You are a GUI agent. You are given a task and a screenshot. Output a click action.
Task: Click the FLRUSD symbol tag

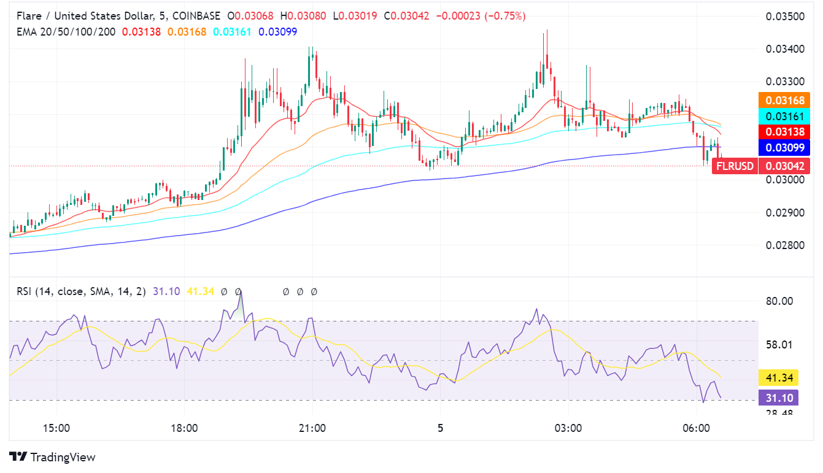coord(735,166)
